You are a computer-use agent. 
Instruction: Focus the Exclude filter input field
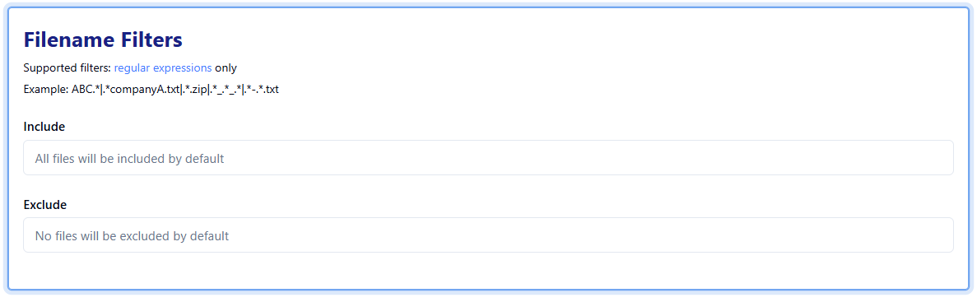point(488,235)
